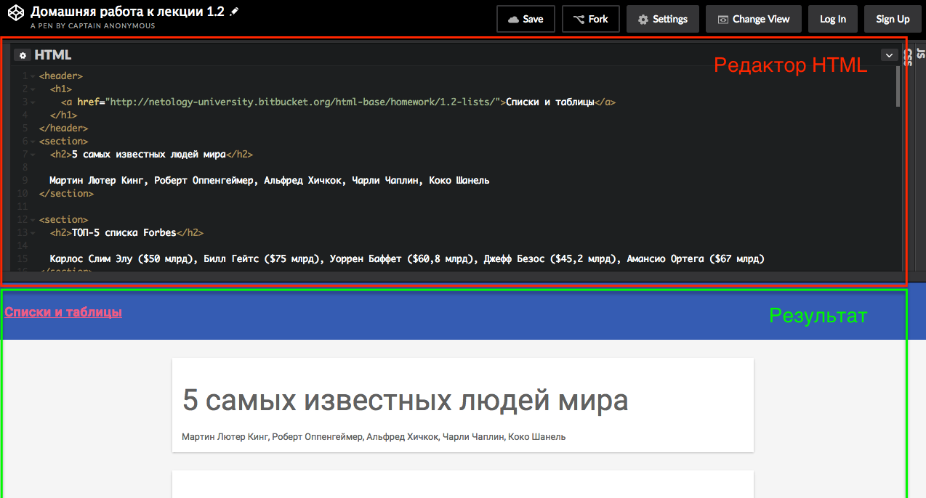926x498 pixels.
Task: Click the HTML editor vertical scrollbar thumb
Action: pos(898,87)
